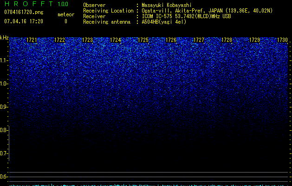Click the kHz axis unit label
This screenshot has width=292, height=186.
coord(4,38)
